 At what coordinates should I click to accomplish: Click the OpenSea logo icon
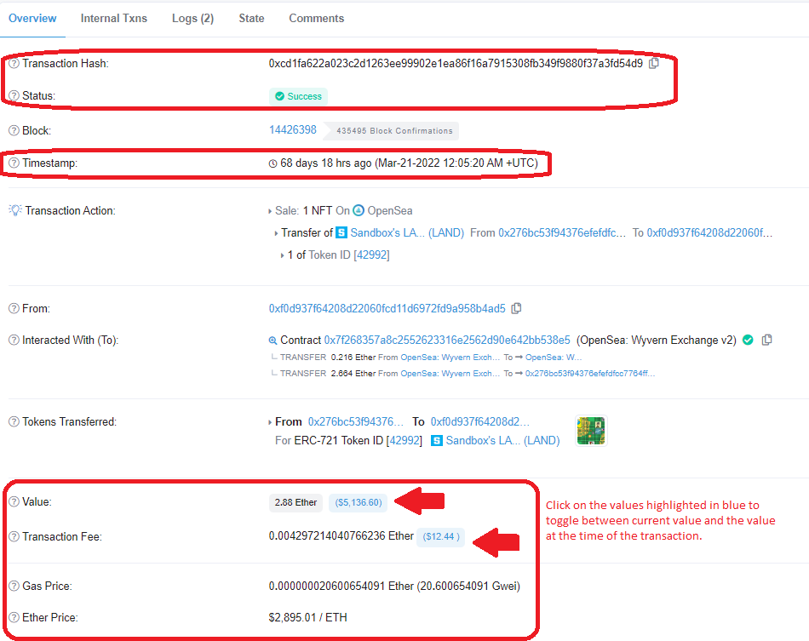click(x=359, y=210)
